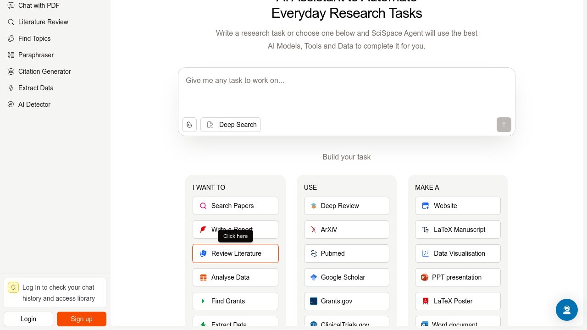Click the Paraphraser sidebar icon
The width and height of the screenshot is (587, 330).
tap(11, 55)
